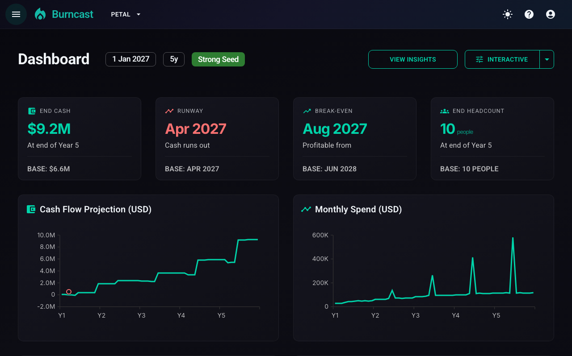This screenshot has width=572, height=356.
Task: Click the 10.0M axis label on Cash Flow chart
Action: coord(46,235)
